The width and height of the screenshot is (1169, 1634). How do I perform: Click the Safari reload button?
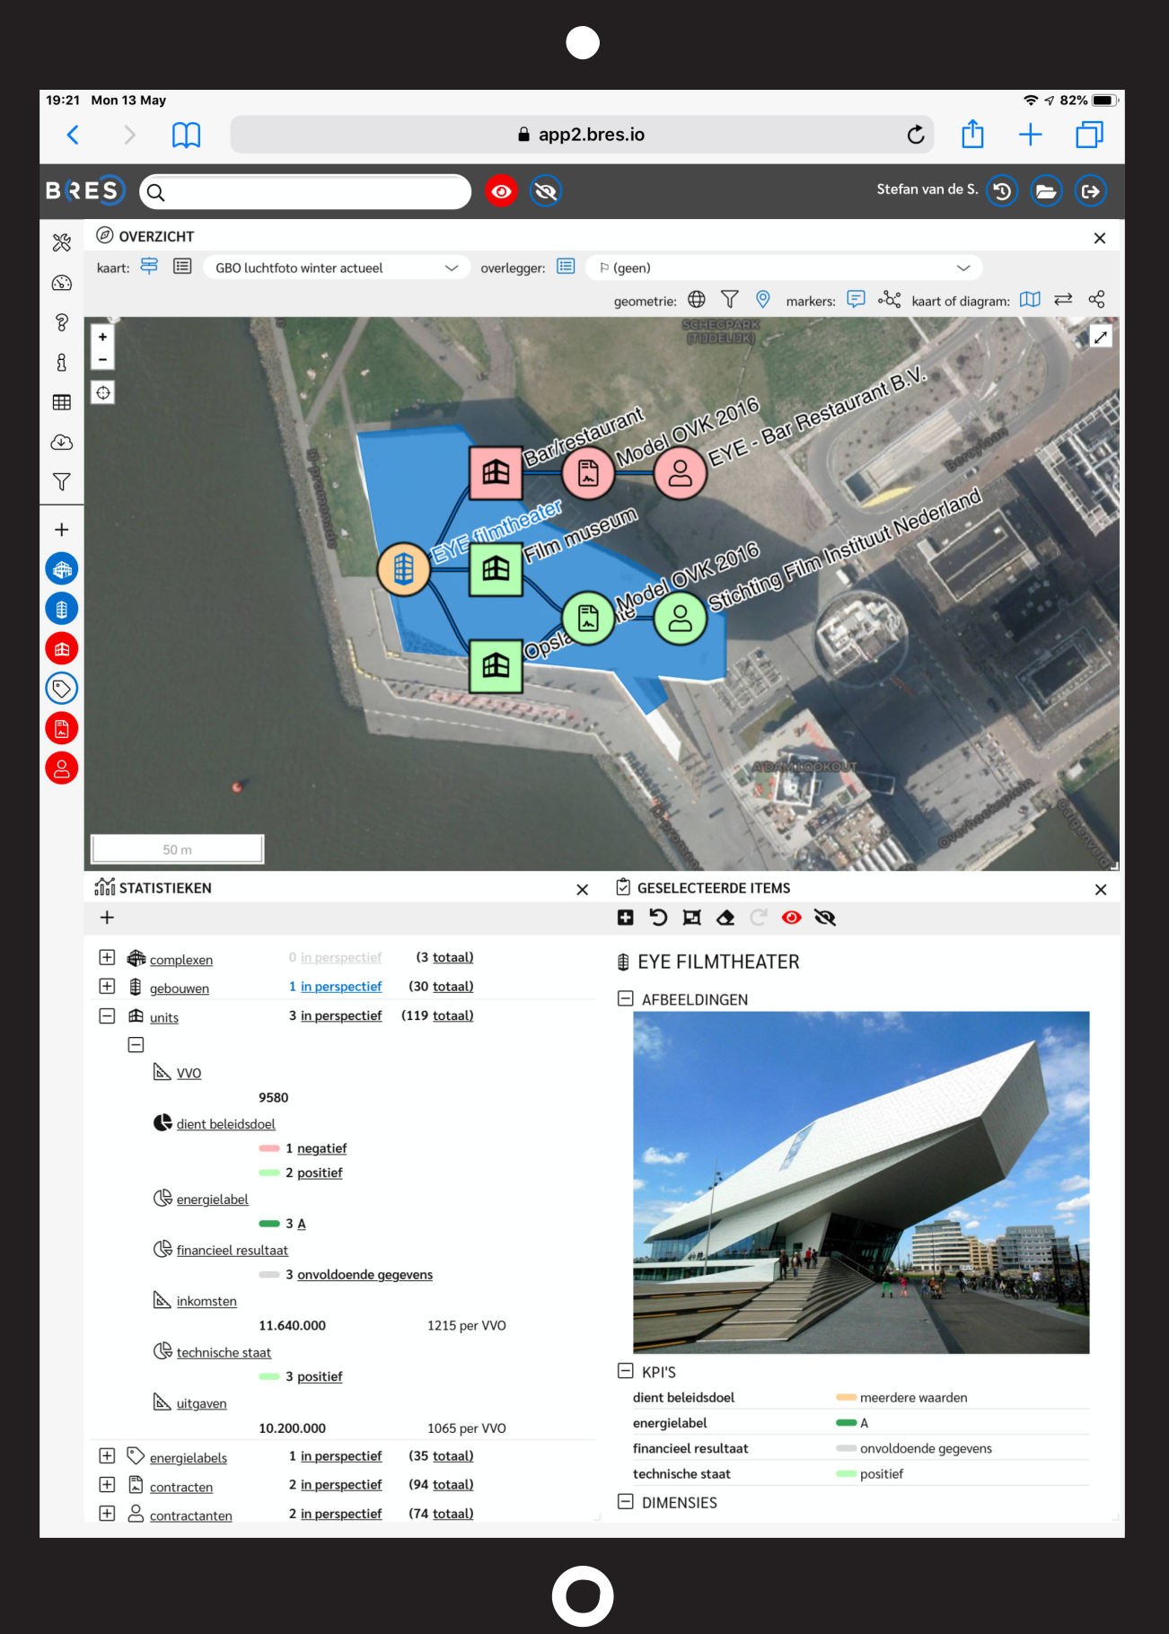click(x=916, y=135)
